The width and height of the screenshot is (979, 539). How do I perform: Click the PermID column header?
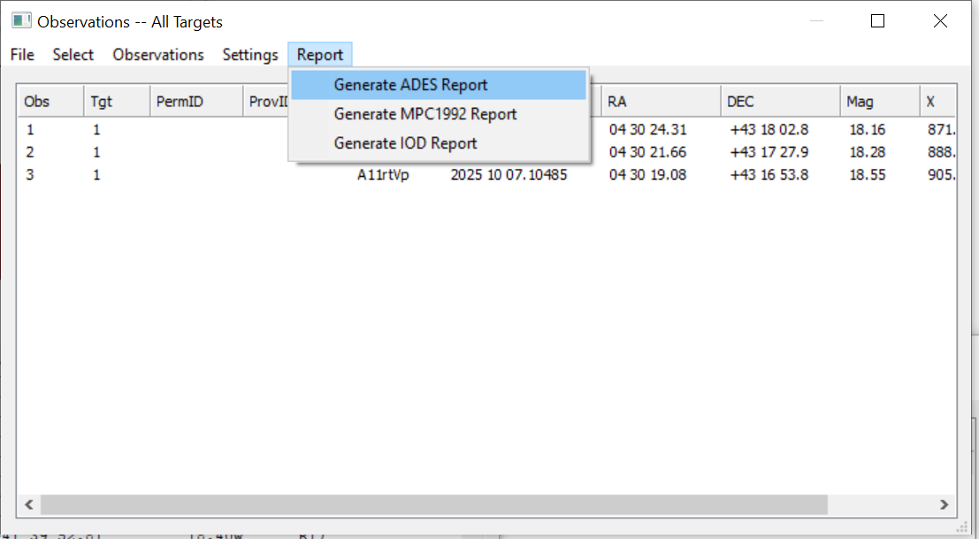pos(196,102)
